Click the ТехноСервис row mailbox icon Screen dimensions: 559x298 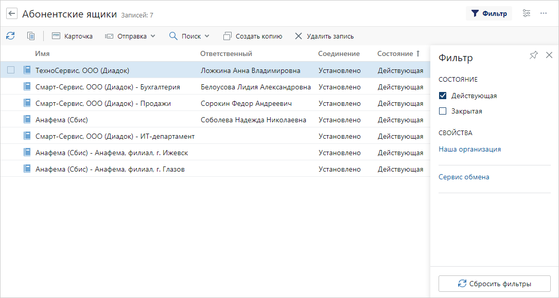tap(27, 70)
